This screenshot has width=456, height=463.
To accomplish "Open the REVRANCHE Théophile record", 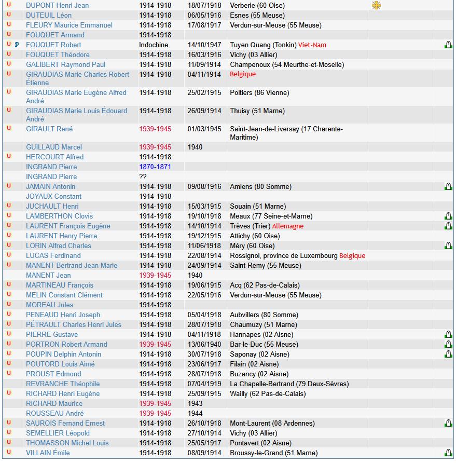I will [x=63, y=384].
